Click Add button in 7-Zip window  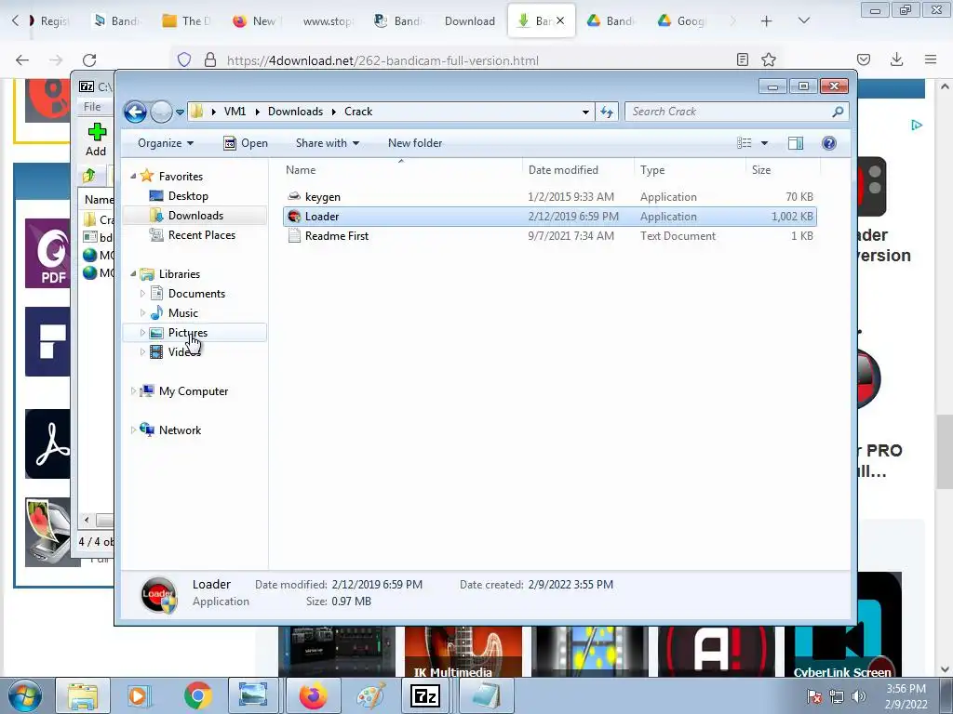tap(96, 140)
